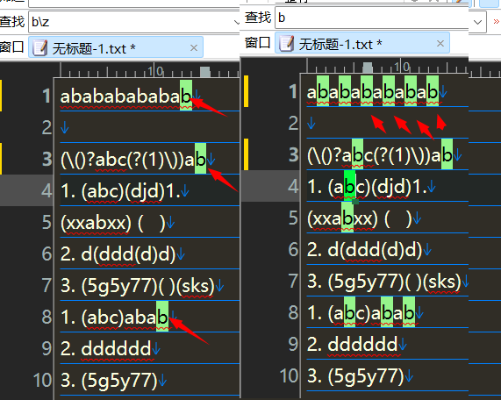Click ruler mark 10 in left window
501x400 pixels.
155,71
